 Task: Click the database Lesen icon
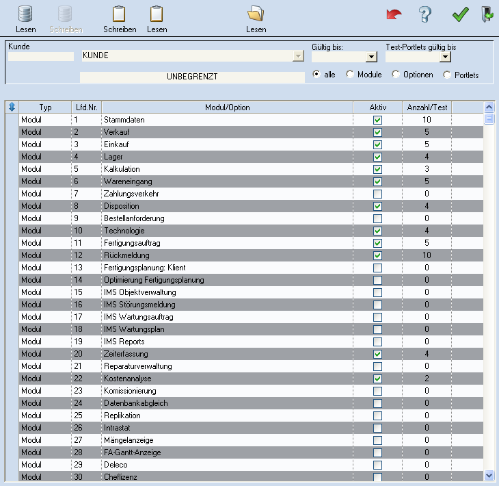(25, 14)
